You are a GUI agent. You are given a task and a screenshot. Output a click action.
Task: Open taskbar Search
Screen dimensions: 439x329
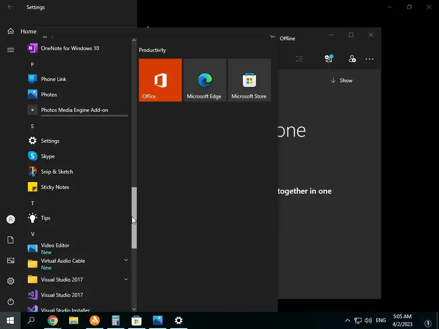pos(31,320)
